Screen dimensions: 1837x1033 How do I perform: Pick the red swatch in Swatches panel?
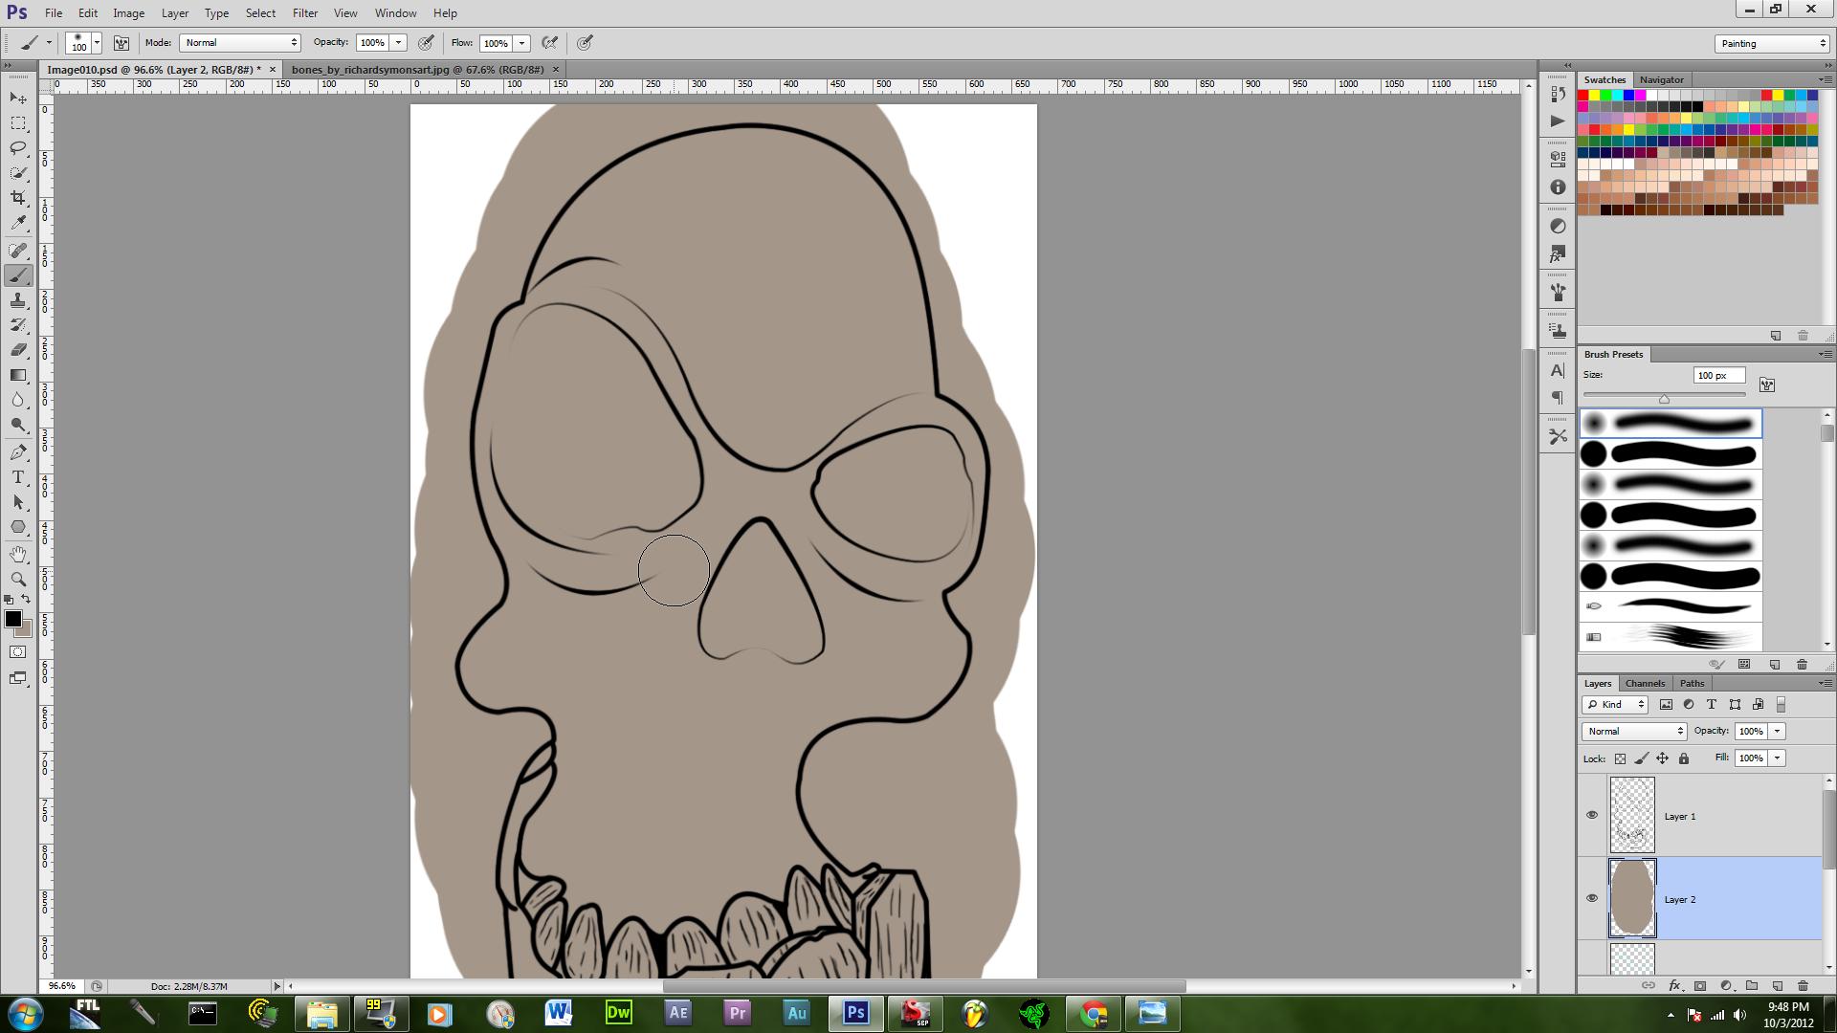pos(1583,96)
